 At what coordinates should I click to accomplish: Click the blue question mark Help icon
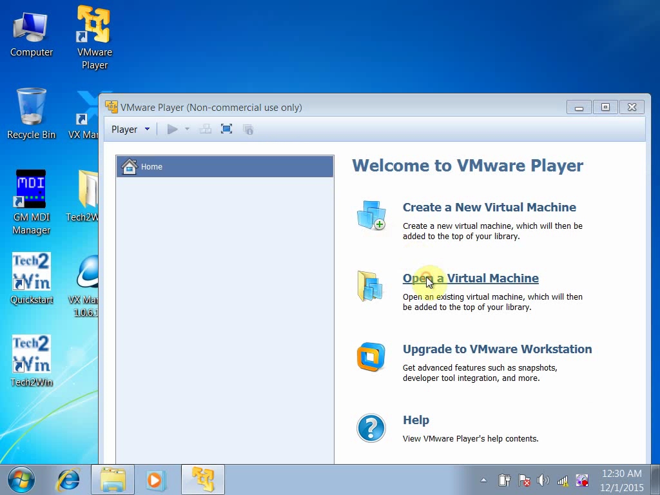click(371, 428)
